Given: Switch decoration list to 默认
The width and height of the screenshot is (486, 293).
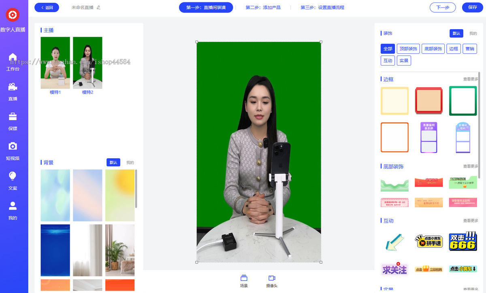Looking at the screenshot, I should point(456,33).
